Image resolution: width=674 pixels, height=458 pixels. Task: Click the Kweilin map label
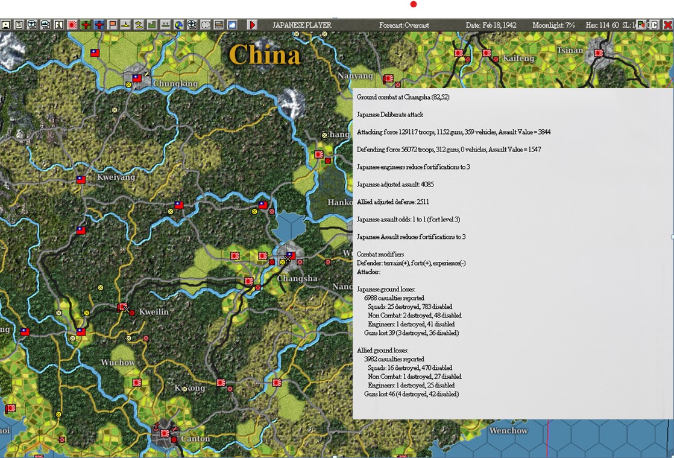pyautogui.click(x=154, y=312)
